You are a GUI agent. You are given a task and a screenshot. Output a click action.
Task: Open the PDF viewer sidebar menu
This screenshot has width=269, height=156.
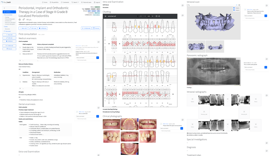106,16
